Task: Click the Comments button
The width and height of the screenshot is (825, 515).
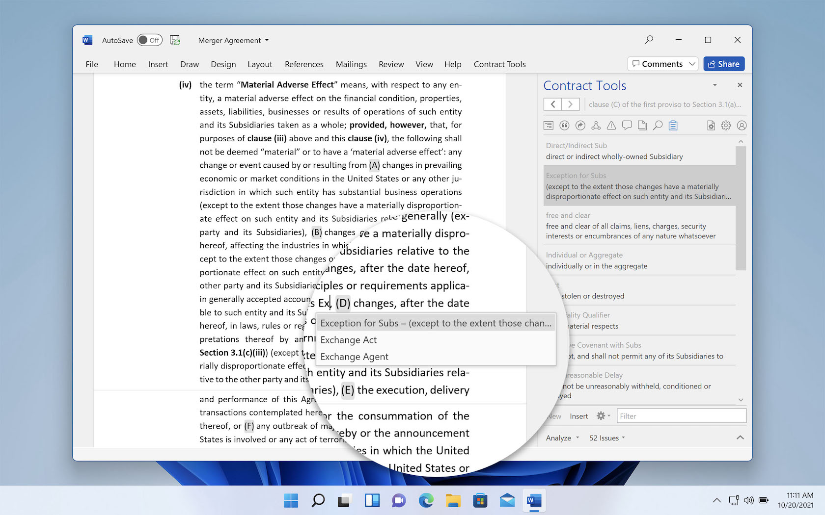Action: tap(657, 64)
